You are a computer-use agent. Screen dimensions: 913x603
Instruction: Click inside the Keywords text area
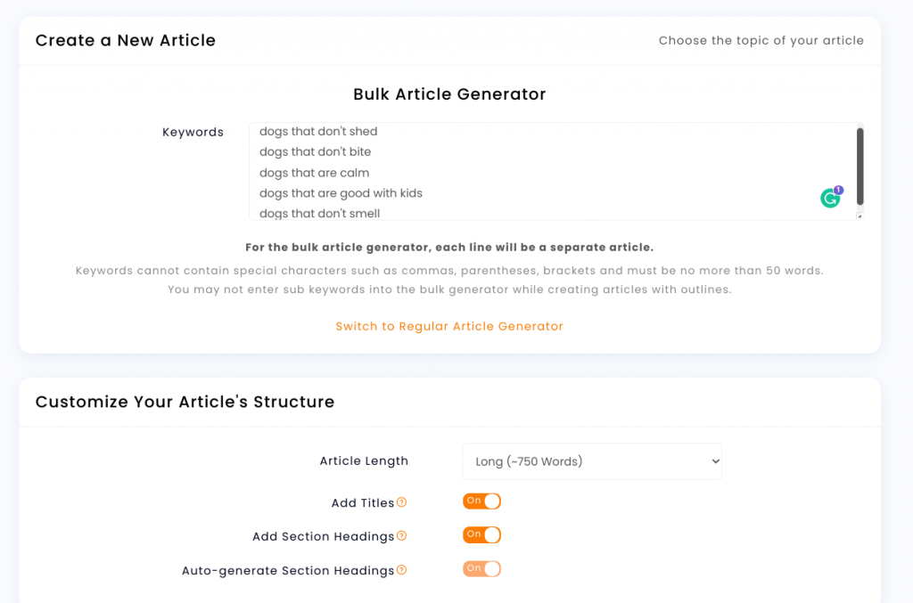click(556, 172)
